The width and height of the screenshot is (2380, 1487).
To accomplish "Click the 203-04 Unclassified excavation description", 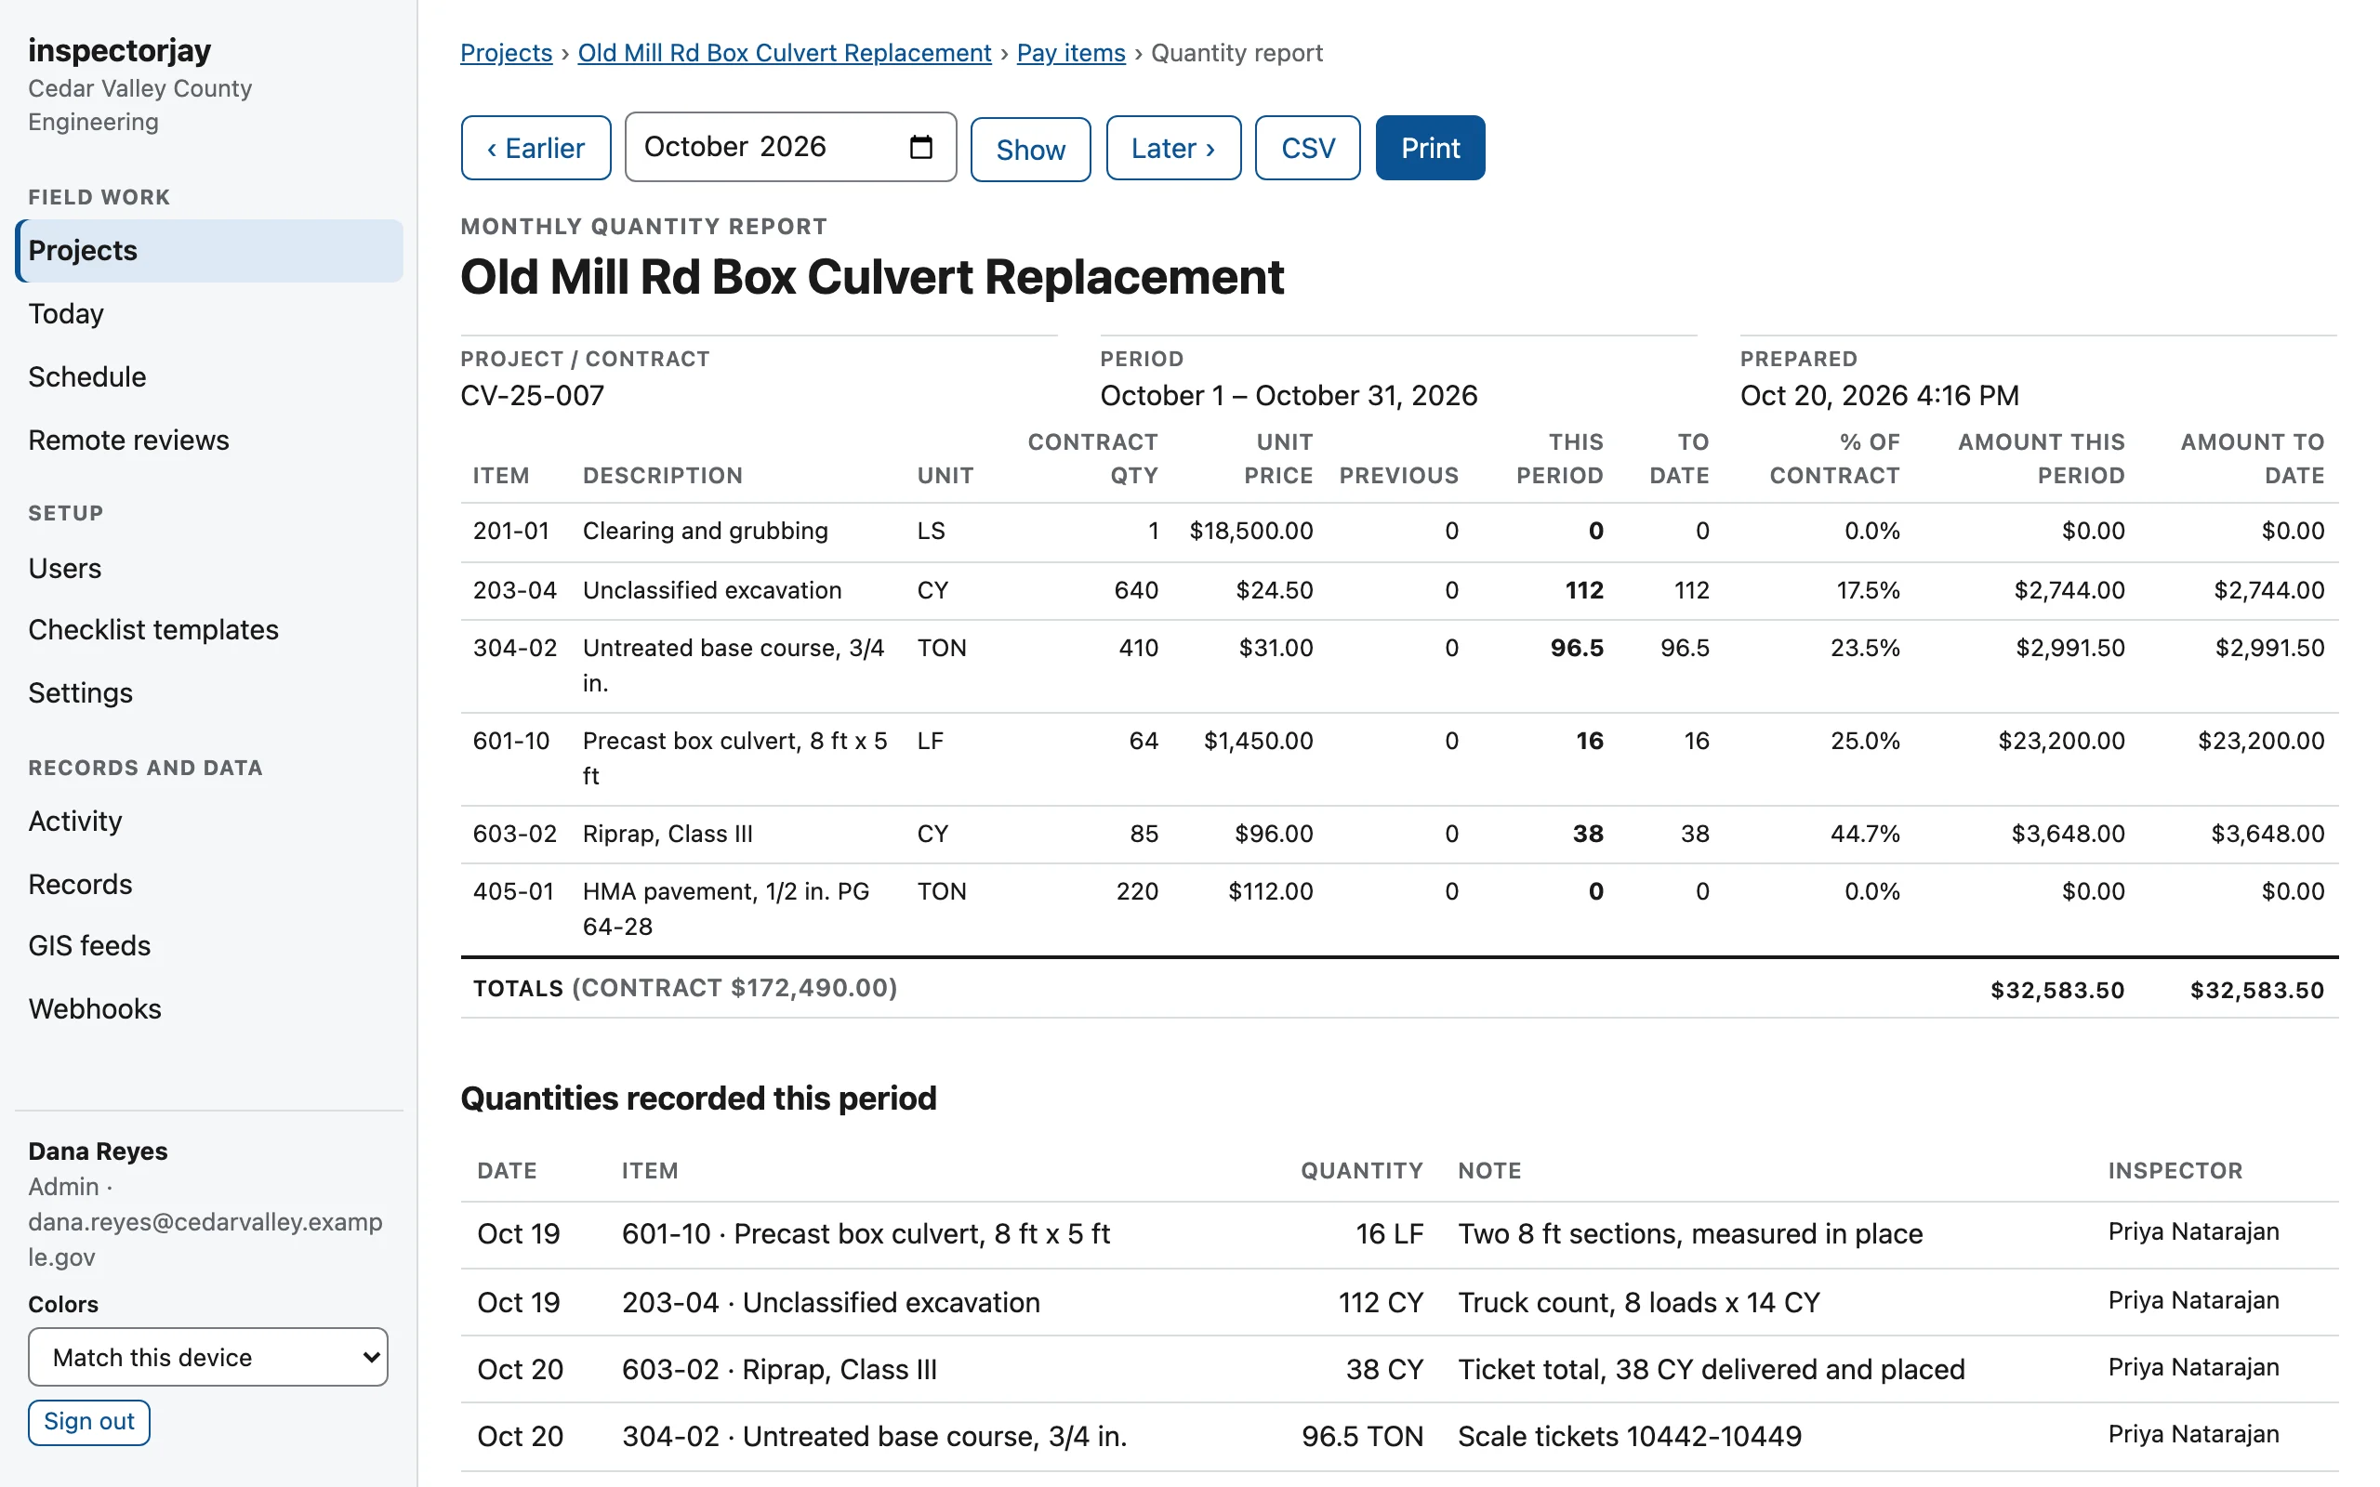I will [x=712, y=590].
